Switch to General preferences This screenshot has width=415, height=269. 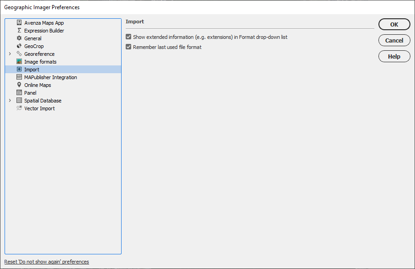[x=33, y=38]
